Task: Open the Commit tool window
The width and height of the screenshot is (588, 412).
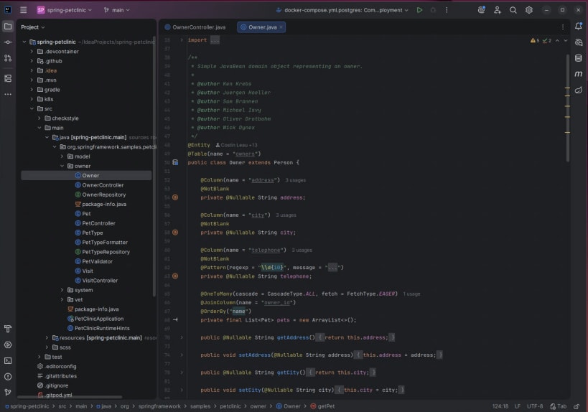Action: click(8, 42)
